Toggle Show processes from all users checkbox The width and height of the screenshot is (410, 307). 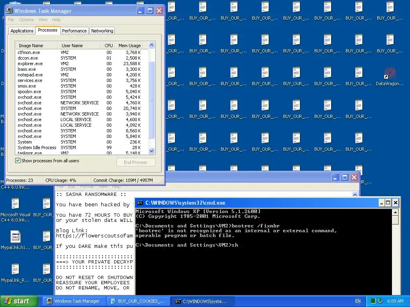[18, 161]
